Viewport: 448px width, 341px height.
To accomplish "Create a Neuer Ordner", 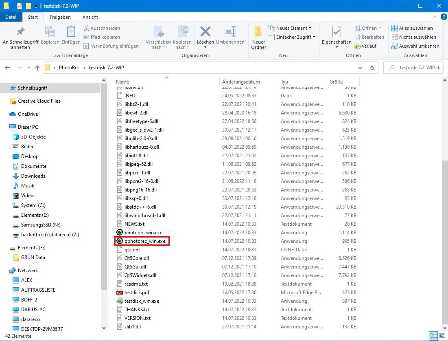I will pos(258,37).
